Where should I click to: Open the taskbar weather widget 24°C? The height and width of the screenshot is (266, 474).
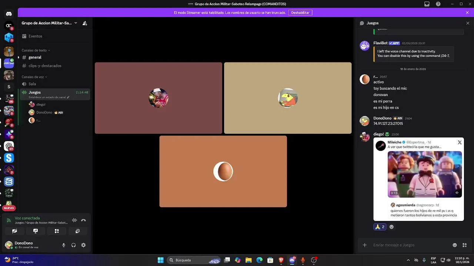(x=18, y=260)
